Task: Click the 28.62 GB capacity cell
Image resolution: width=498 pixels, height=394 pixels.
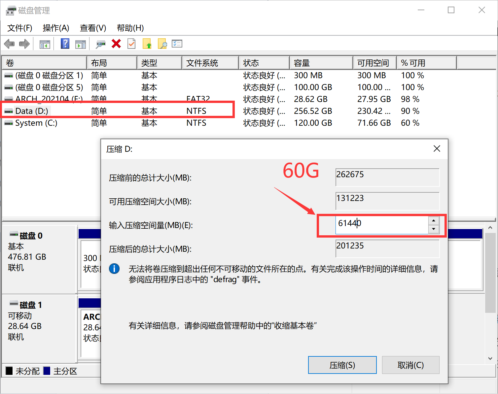Action: point(311,99)
